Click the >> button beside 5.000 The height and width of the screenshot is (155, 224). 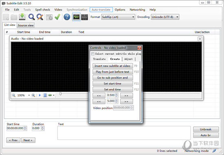[x=126, y=101]
